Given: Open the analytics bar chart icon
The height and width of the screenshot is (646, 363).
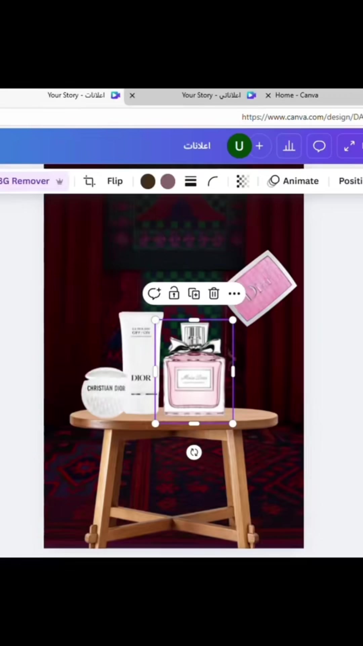Looking at the screenshot, I should pos(289,146).
